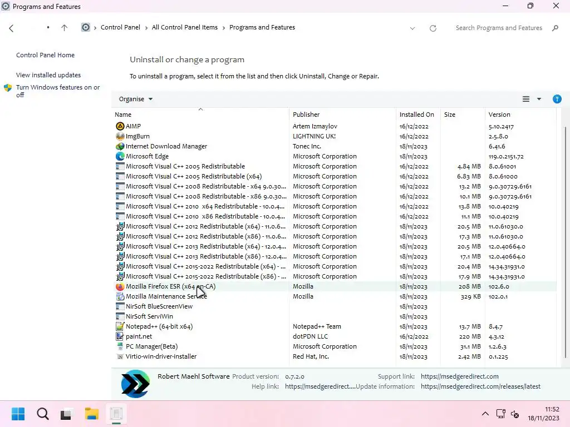Click the paint.net icon
This screenshot has height=427, width=570.
pos(120,336)
